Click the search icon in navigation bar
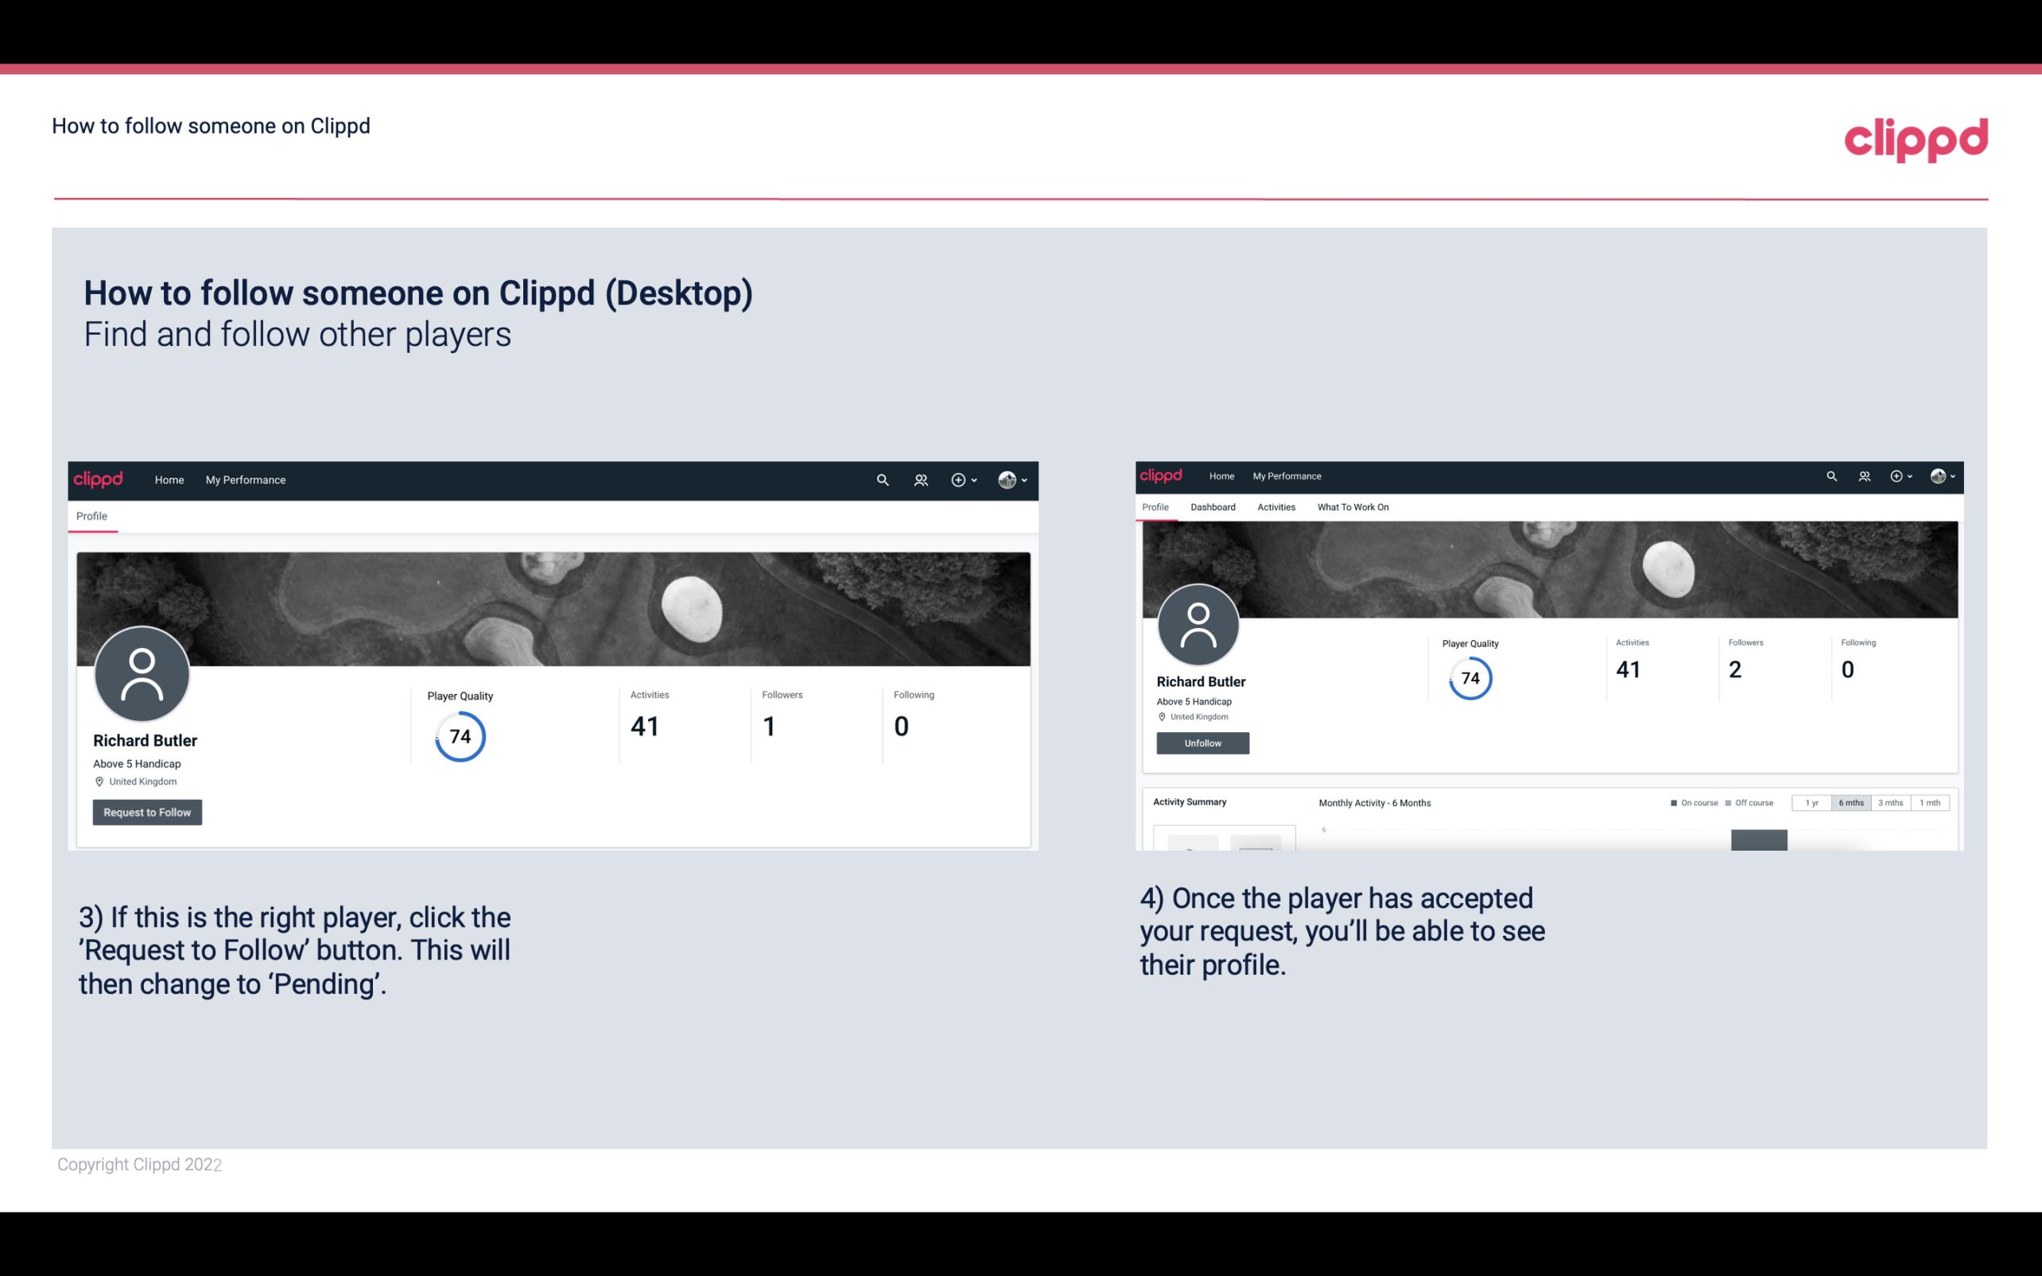This screenshot has height=1276, width=2042. [x=882, y=479]
